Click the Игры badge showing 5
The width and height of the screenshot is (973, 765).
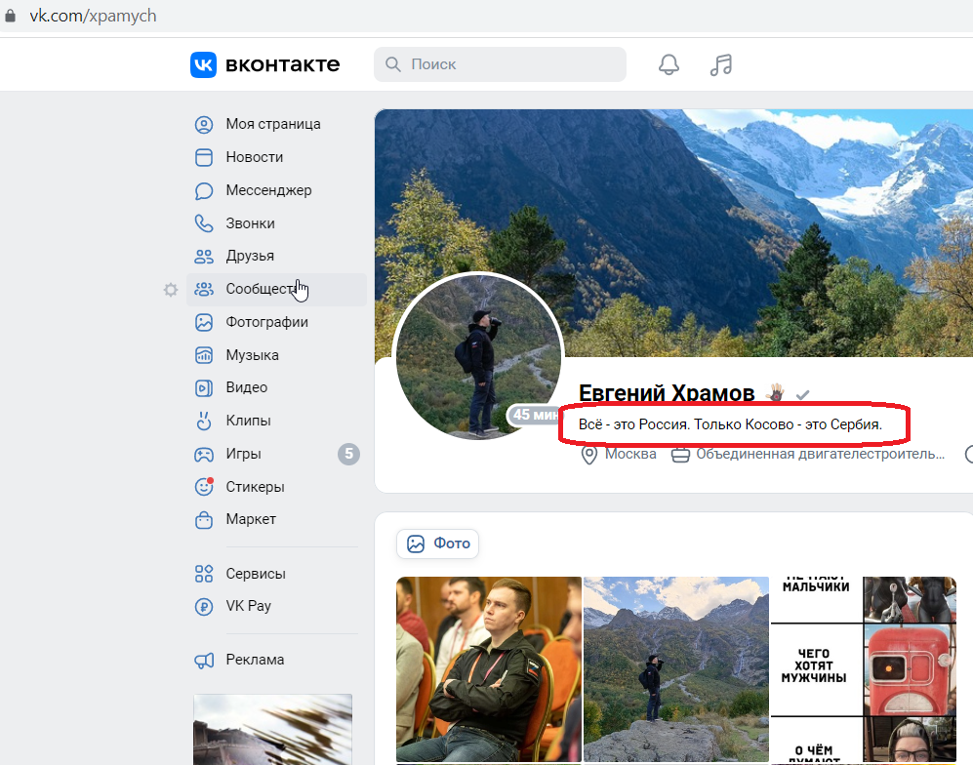348,454
